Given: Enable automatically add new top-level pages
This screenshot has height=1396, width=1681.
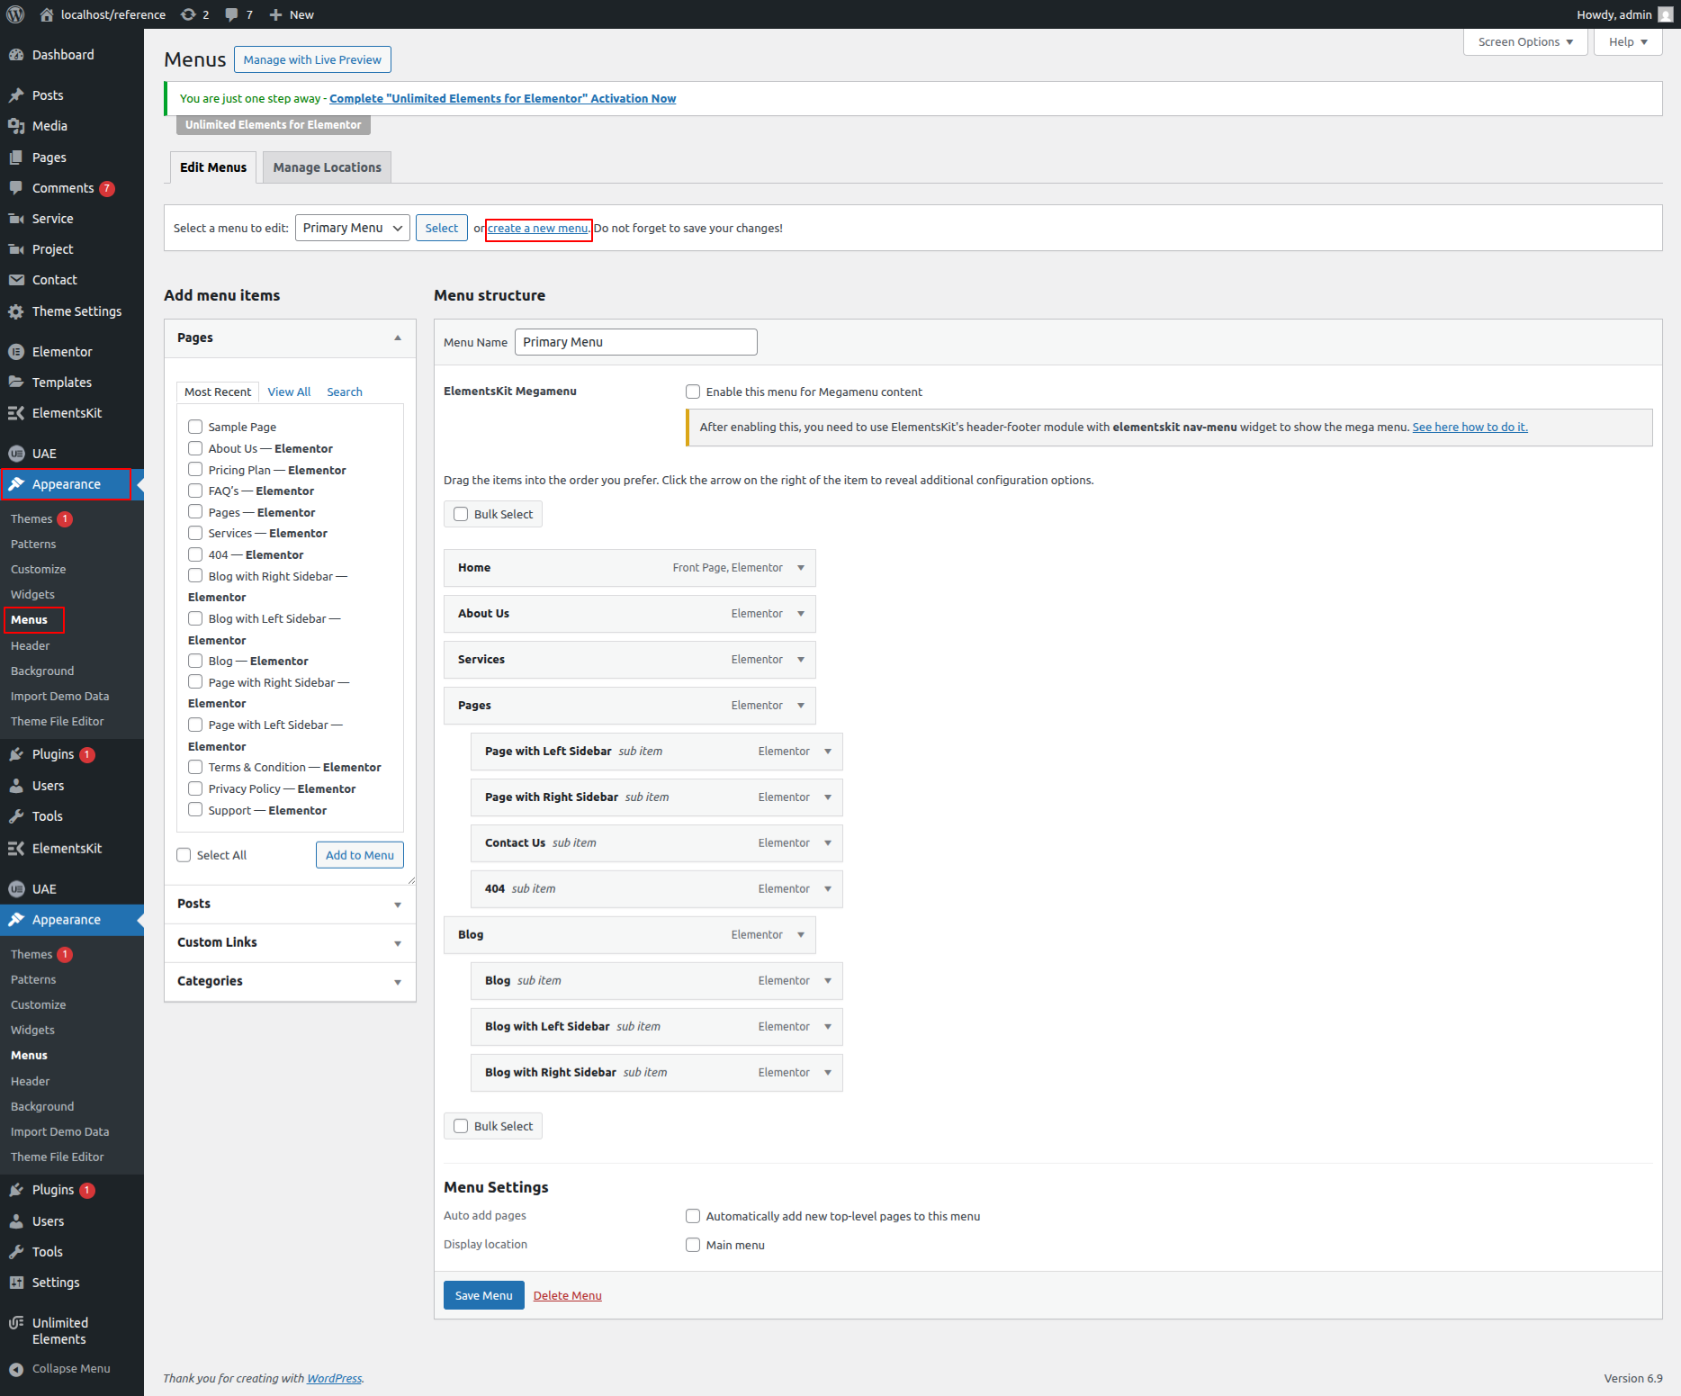Looking at the screenshot, I should [693, 1216].
